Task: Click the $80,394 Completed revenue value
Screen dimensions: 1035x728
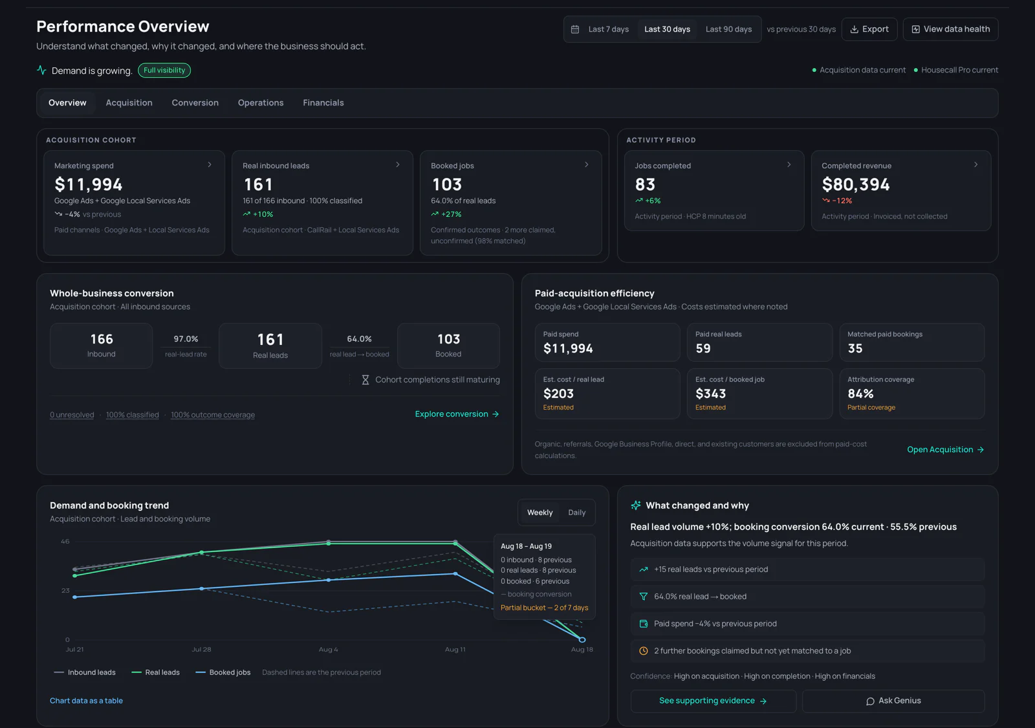Action: (x=856, y=185)
